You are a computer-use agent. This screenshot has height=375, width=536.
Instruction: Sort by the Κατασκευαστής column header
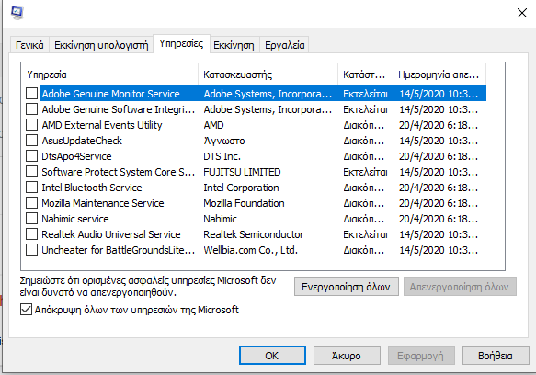pos(268,74)
